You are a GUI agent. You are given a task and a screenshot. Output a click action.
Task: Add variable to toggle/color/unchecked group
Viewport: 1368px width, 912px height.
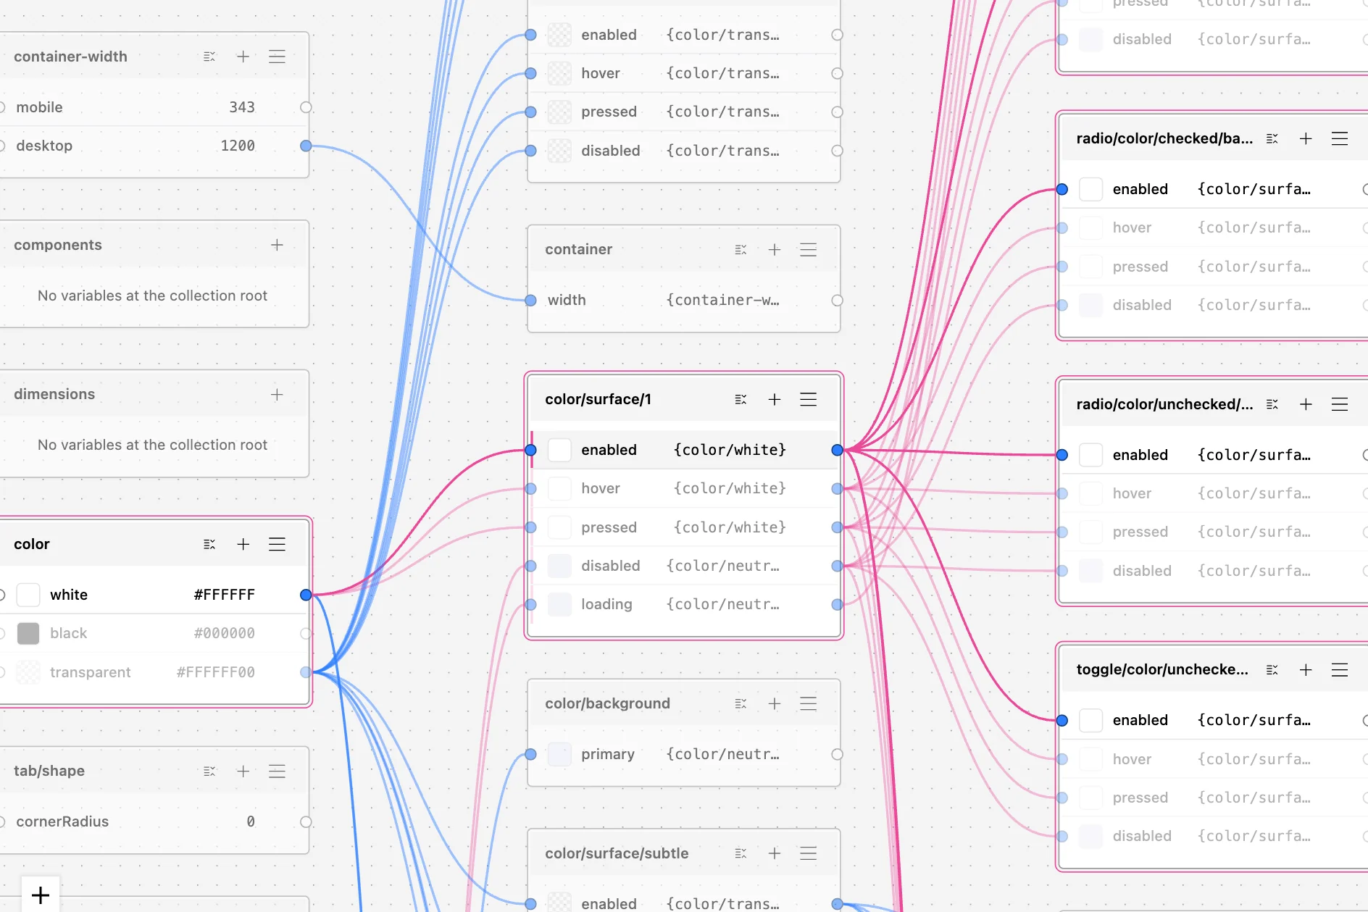click(1306, 669)
